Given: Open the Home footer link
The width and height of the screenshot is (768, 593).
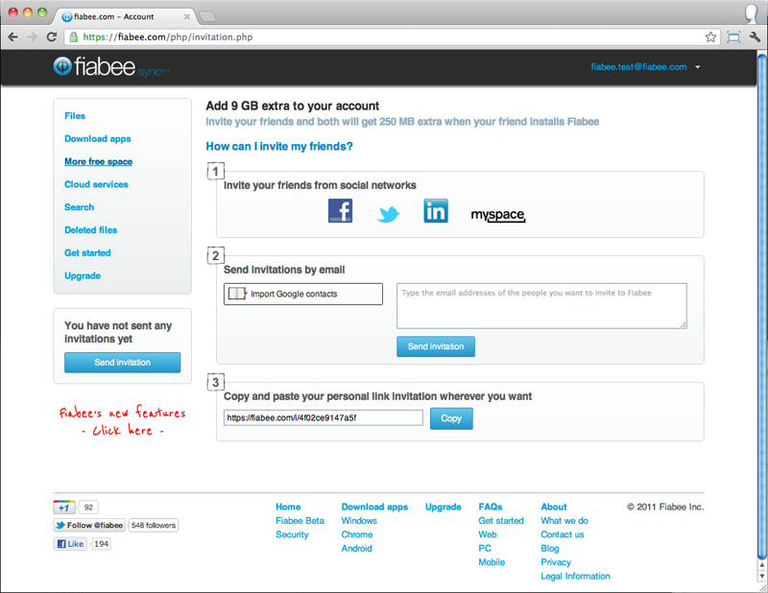Looking at the screenshot, I should pos(288,507).
